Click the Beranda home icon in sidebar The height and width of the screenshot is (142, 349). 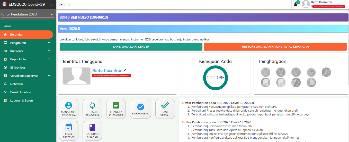pos(5,35)
